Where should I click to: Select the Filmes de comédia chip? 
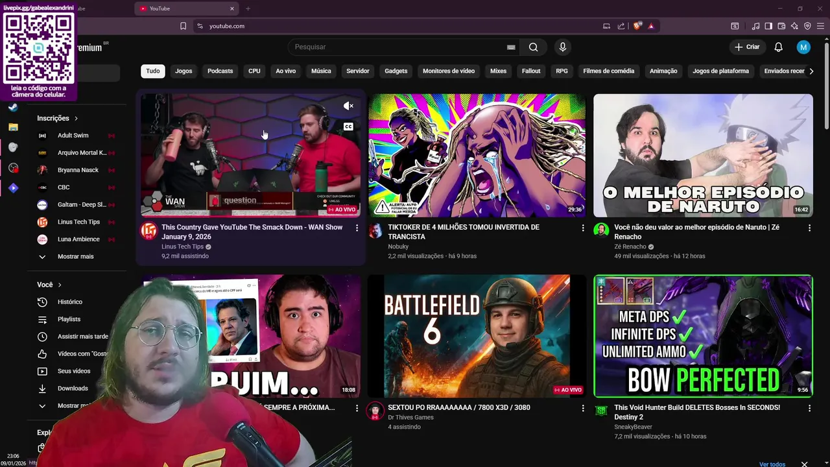609,71
